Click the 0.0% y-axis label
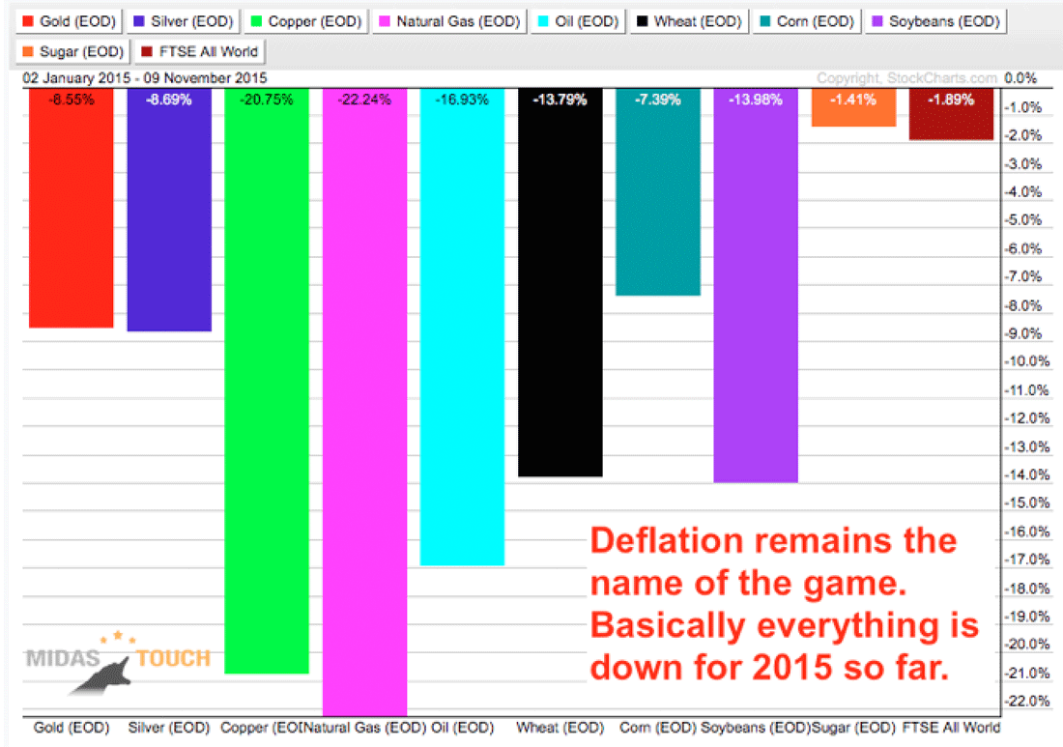Screen dimensions: 1063x747 1020,78
